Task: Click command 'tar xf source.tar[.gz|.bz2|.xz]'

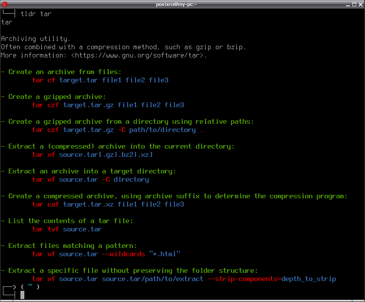Action: tap(93, 155)
